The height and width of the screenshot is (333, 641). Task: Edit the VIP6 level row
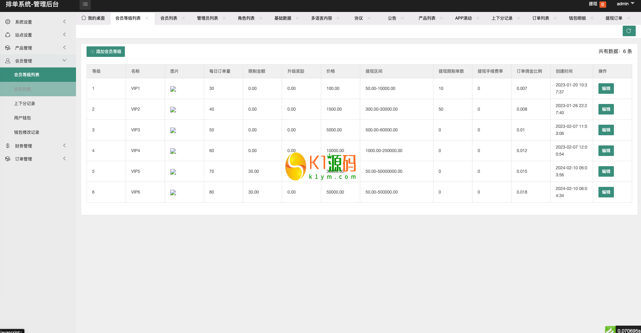606,192
